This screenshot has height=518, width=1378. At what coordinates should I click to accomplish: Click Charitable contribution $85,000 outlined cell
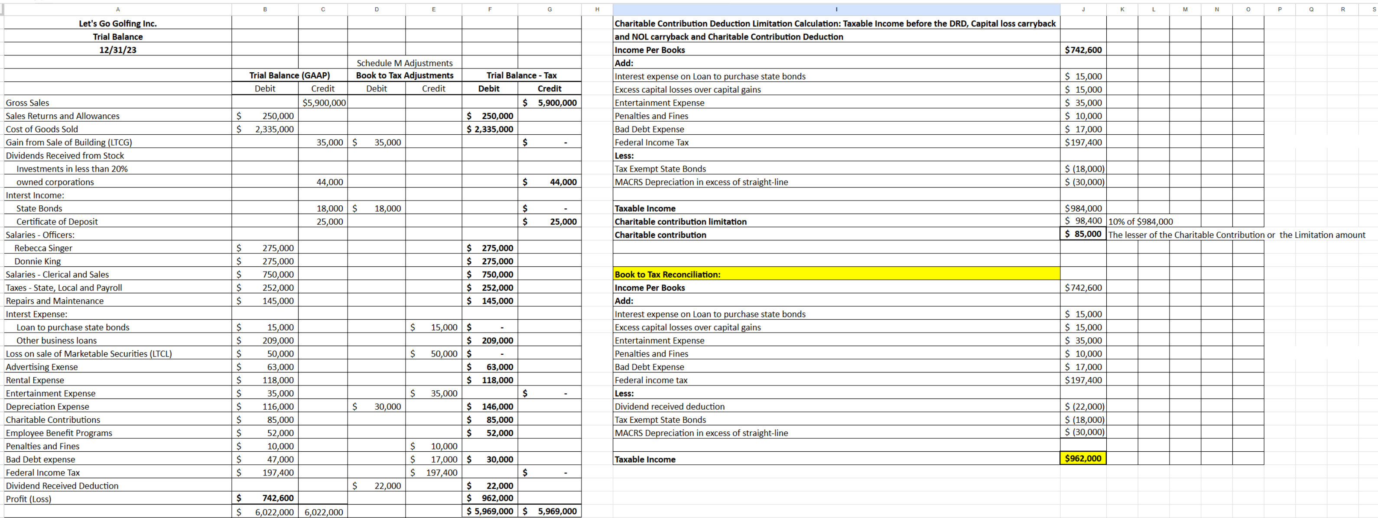tap(1083, 234)
